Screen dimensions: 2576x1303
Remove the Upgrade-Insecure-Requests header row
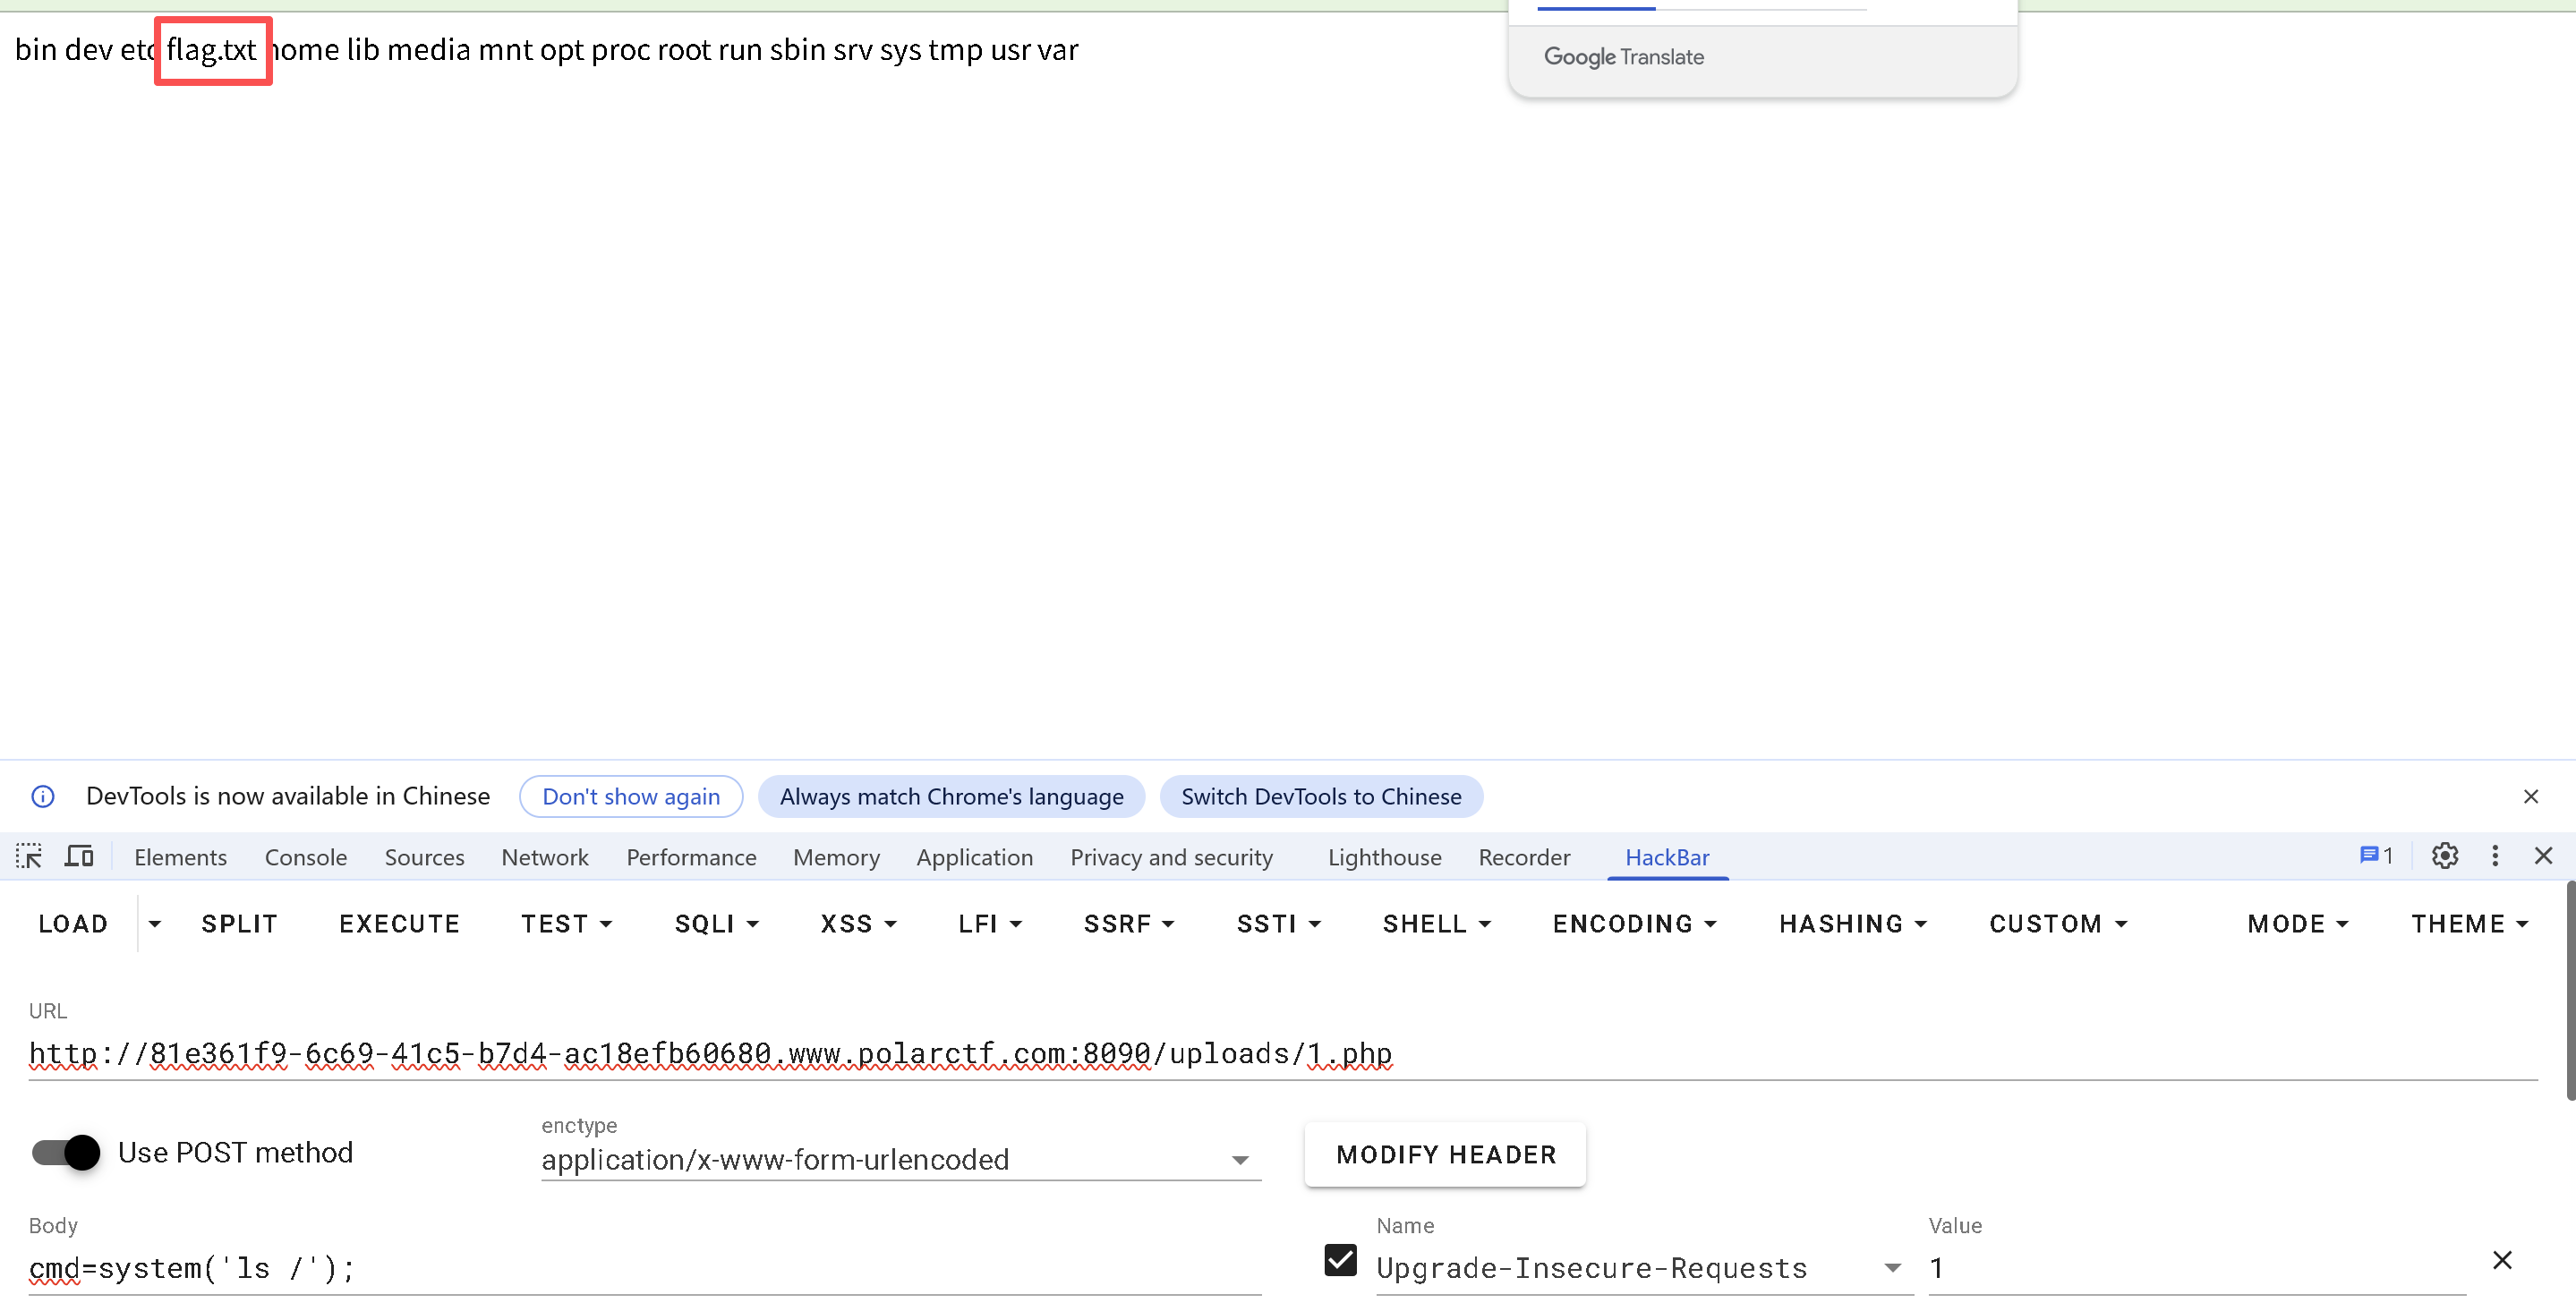pyautogui.click(x=2501, y=1260)
